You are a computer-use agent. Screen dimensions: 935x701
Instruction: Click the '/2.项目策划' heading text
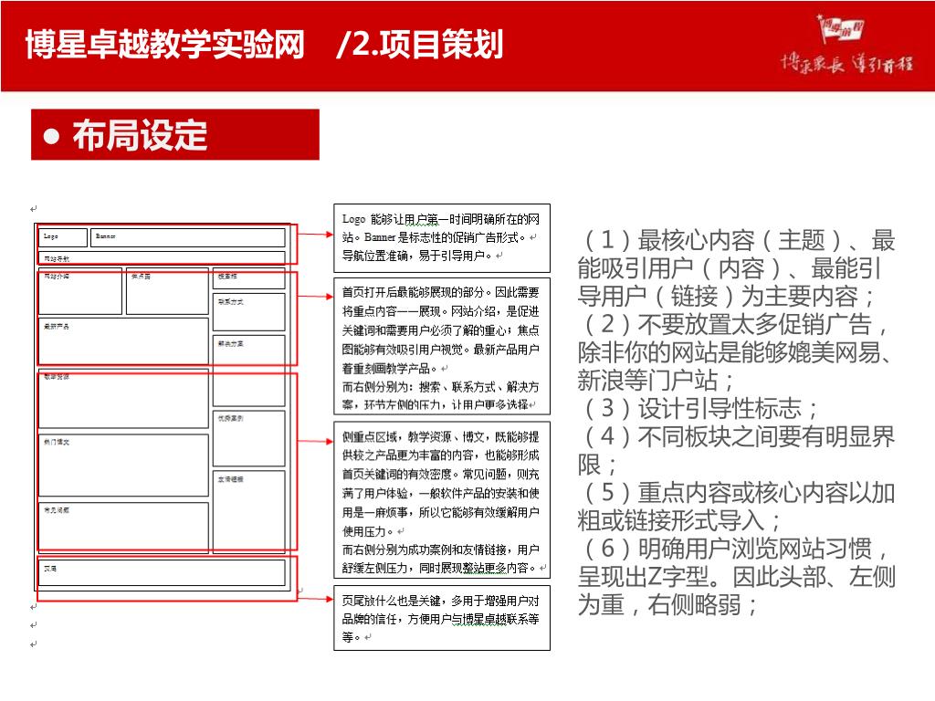(x=420, y=44)
